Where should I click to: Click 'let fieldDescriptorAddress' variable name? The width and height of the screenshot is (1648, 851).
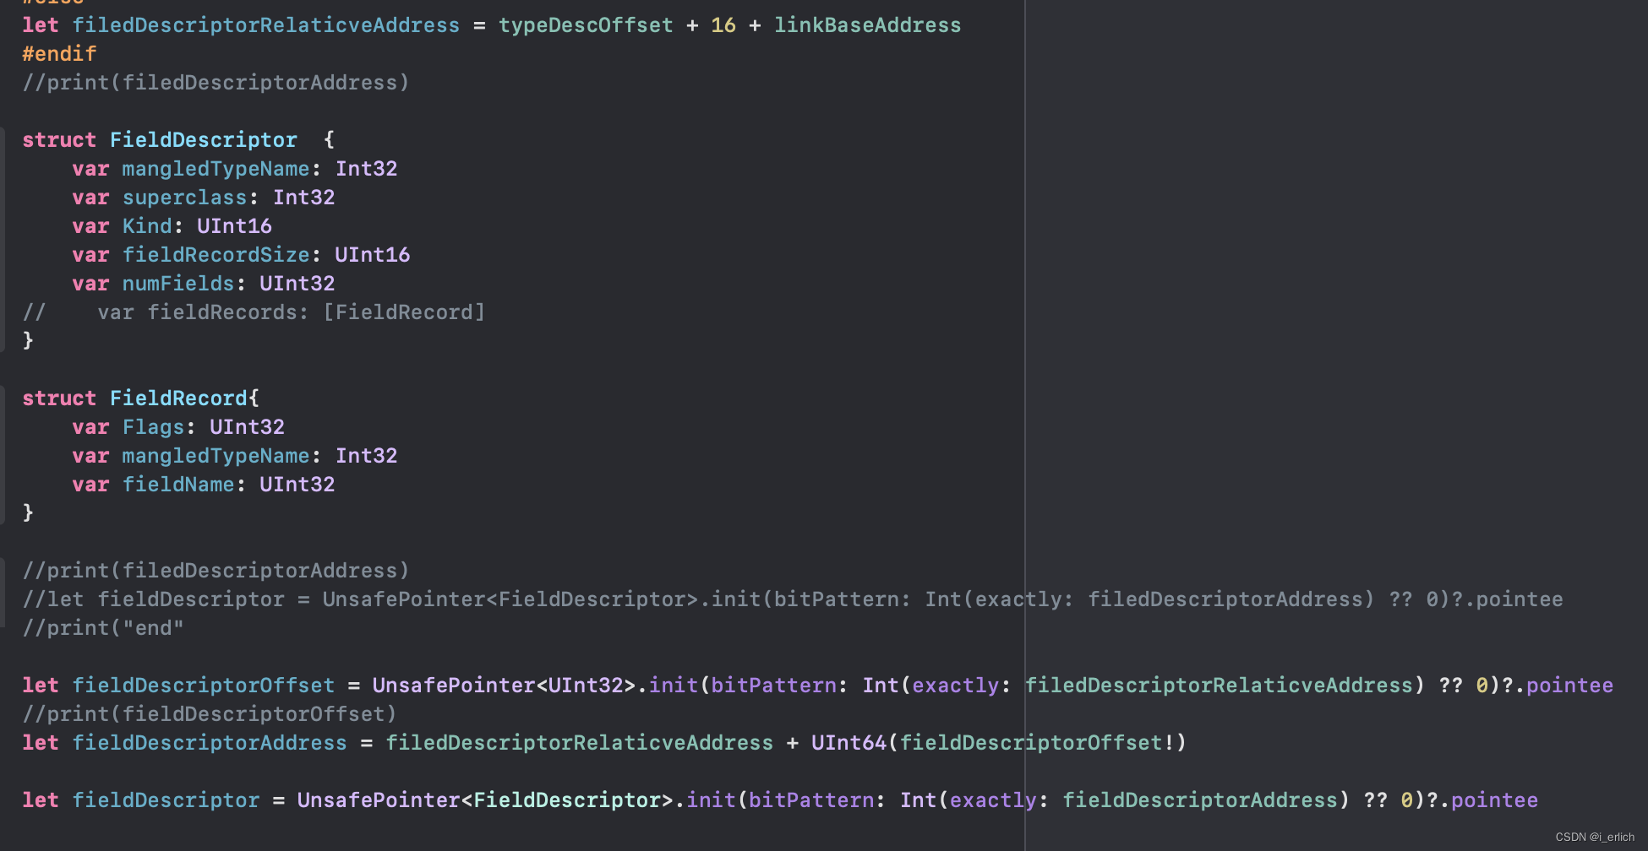[x=210, y=743]
